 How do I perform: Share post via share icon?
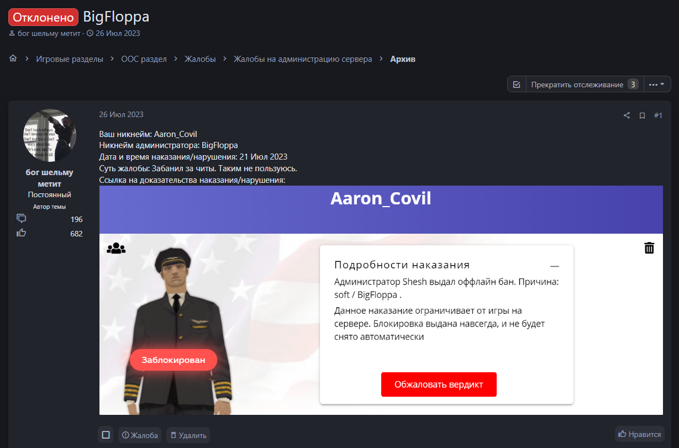(x=627, y=115)
